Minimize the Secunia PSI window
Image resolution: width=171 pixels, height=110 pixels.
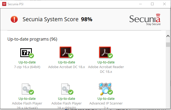click(x=140, y=4)
